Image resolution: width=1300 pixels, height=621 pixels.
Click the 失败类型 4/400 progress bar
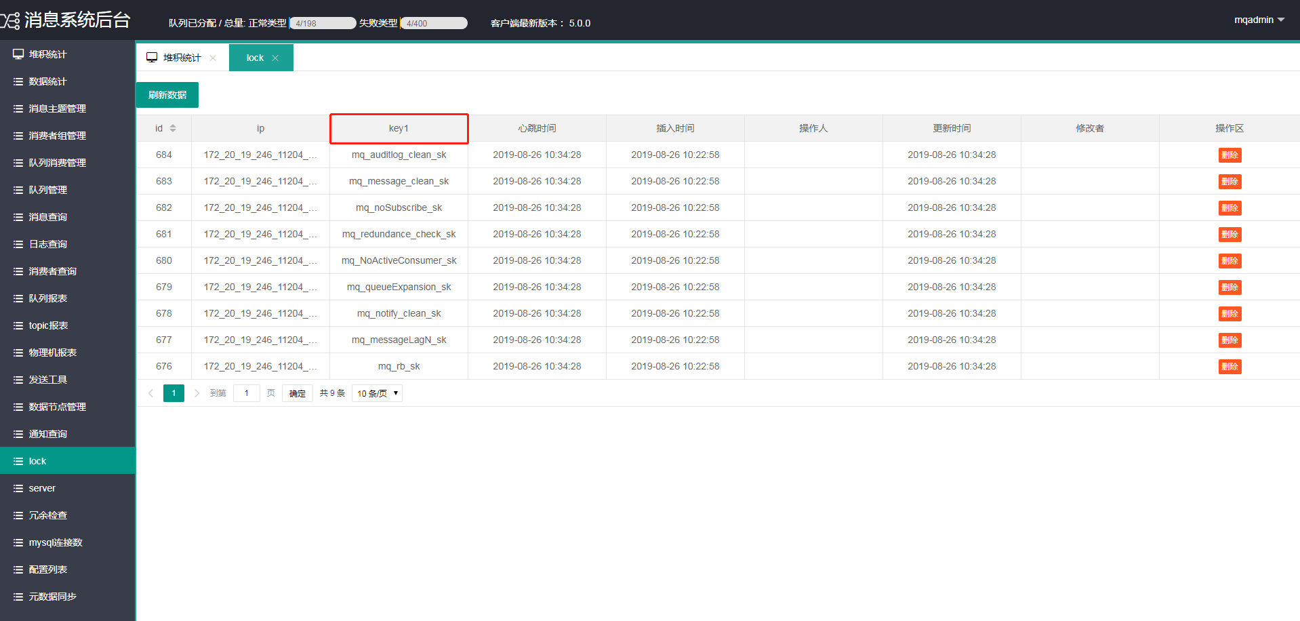[434, 23]
